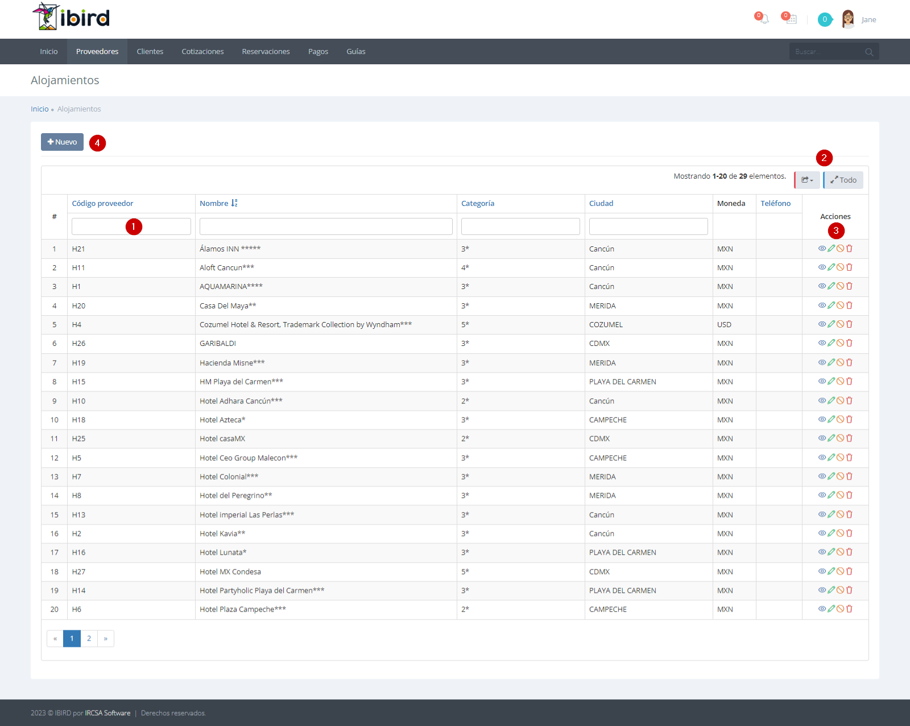Delete HM Playa del Carmen row
This screenshot has height=726, width=910.
(x=849, y=381)
